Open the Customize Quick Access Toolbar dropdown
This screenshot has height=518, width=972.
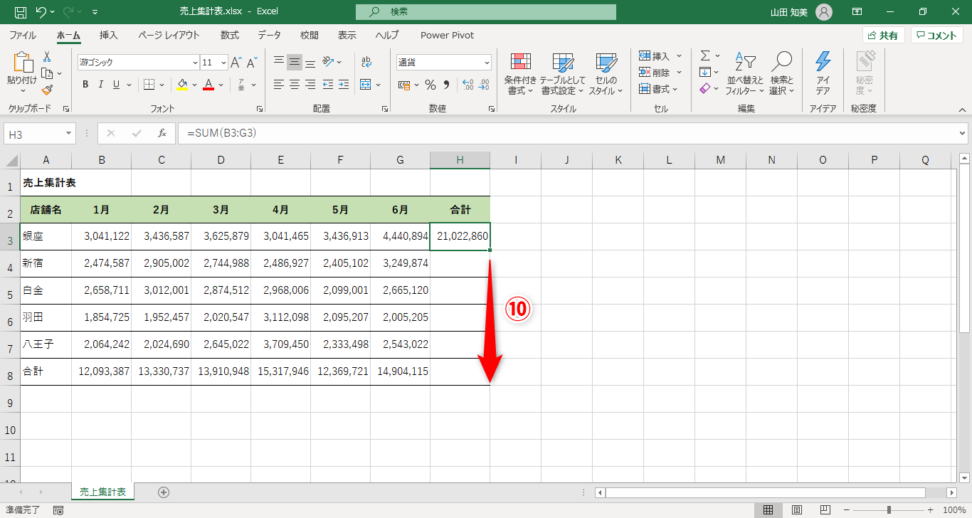click(95, 12)
